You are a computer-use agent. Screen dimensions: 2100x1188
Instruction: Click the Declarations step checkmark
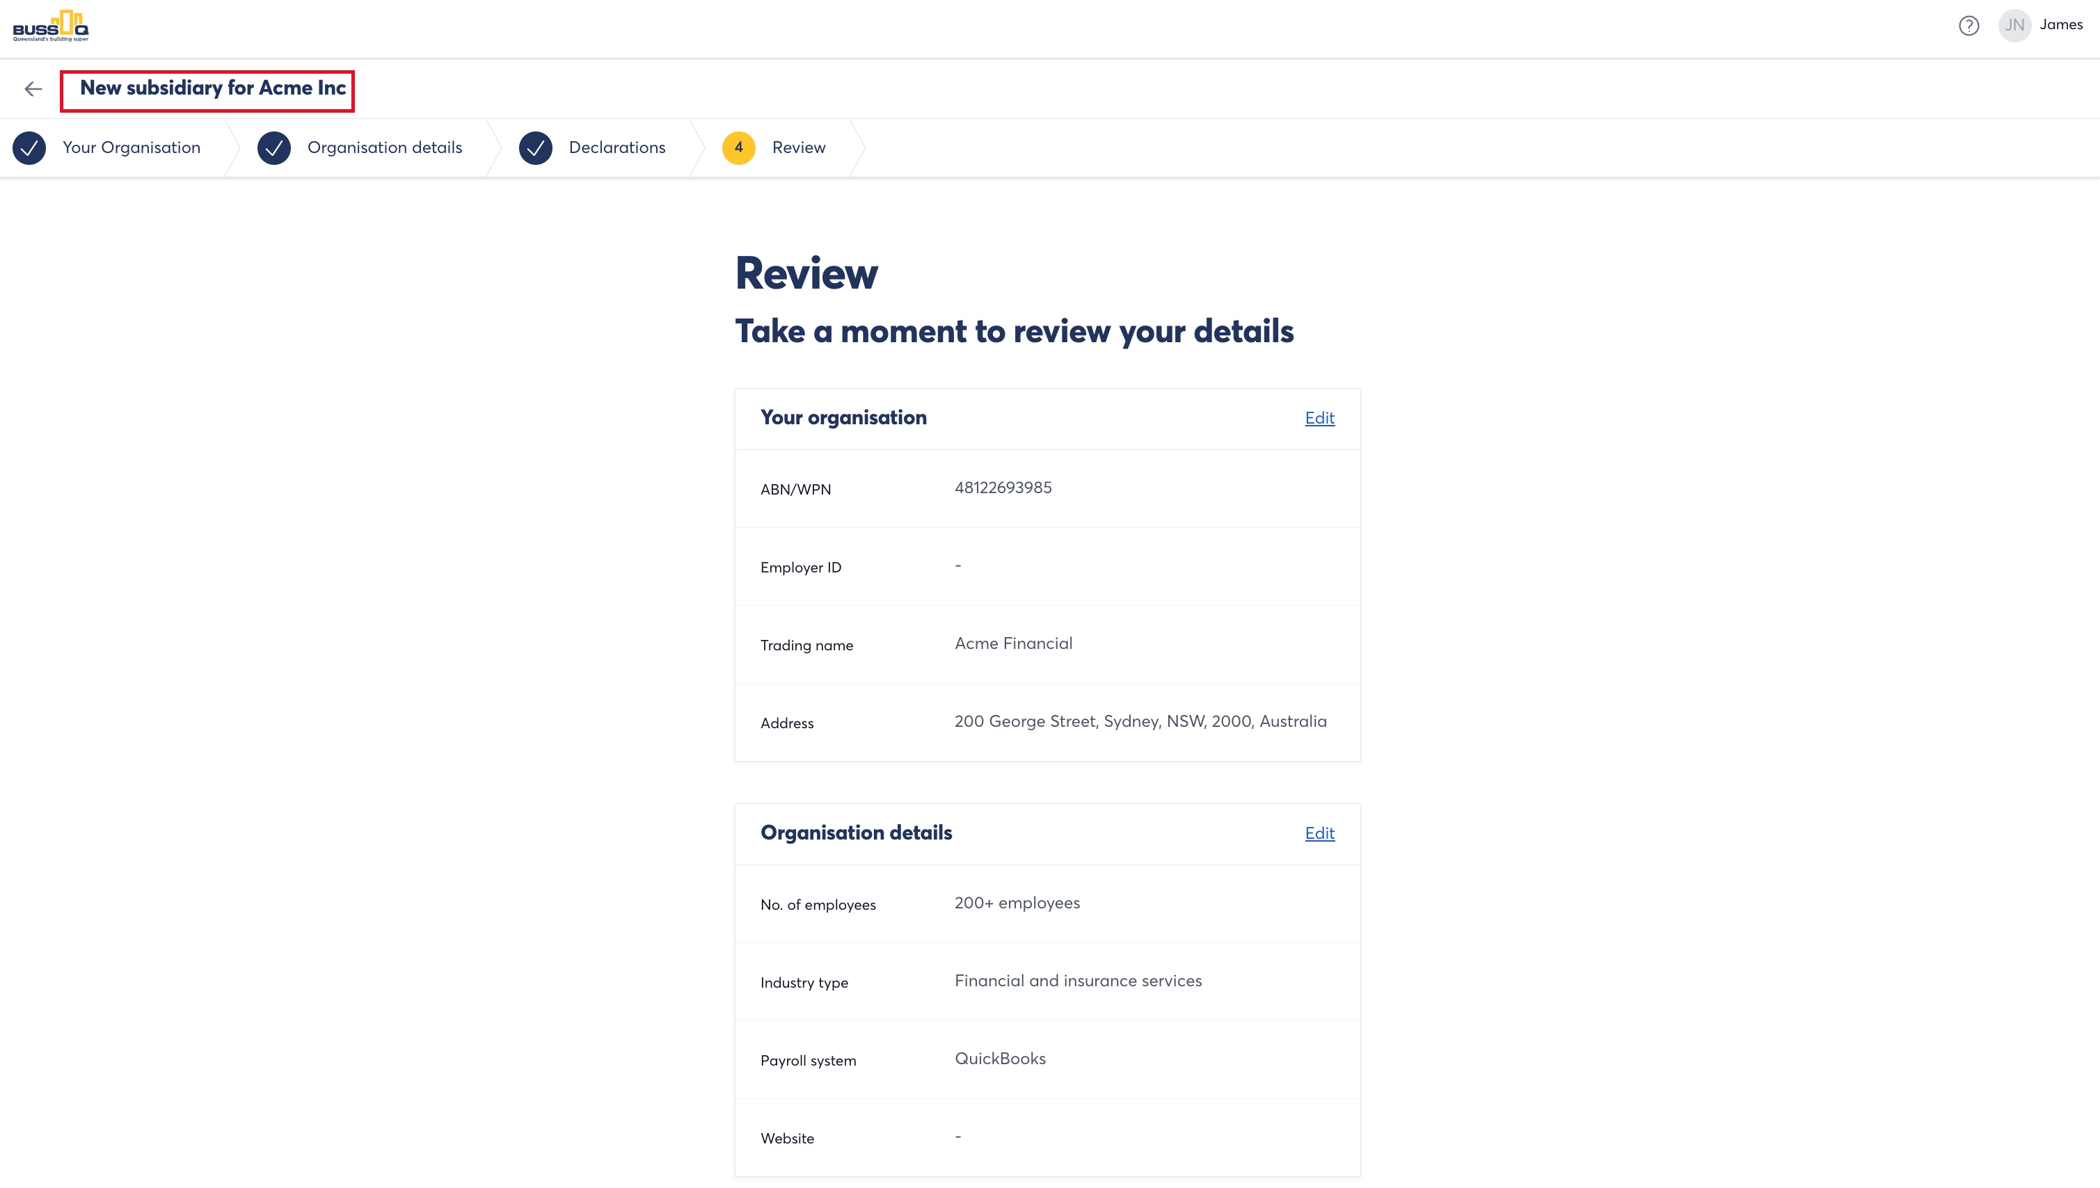535,147
